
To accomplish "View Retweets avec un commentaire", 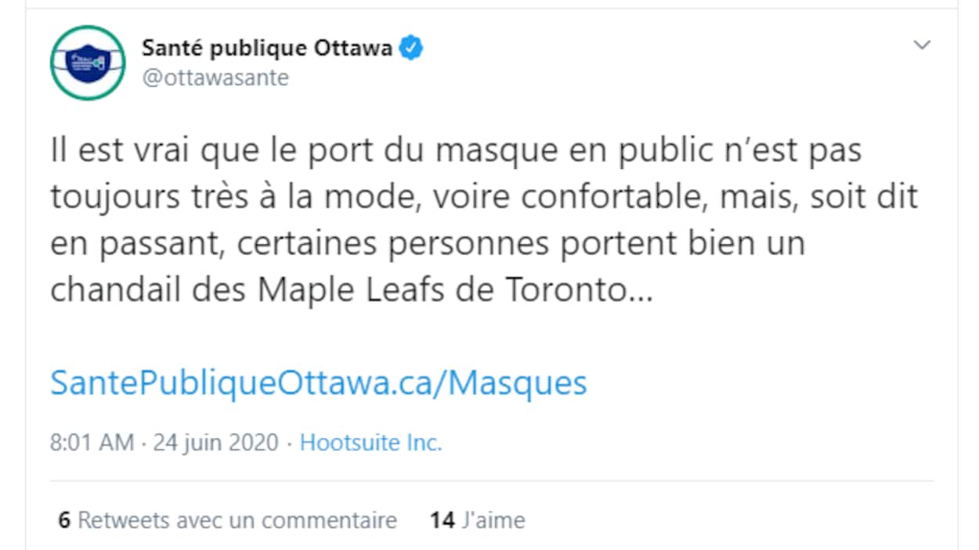I will point(237,520).
